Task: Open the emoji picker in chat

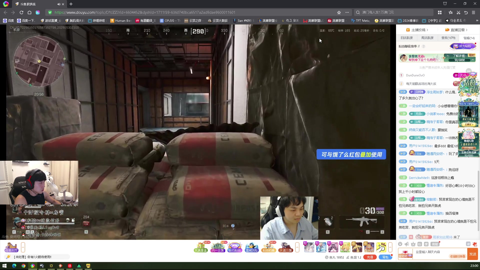Action: click(400, 244)
